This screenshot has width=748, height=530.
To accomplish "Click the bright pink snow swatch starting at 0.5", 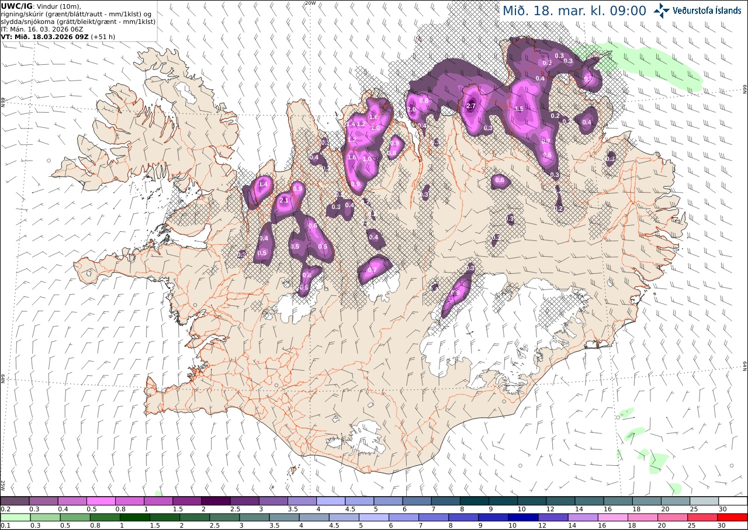I will click(101, 501).
